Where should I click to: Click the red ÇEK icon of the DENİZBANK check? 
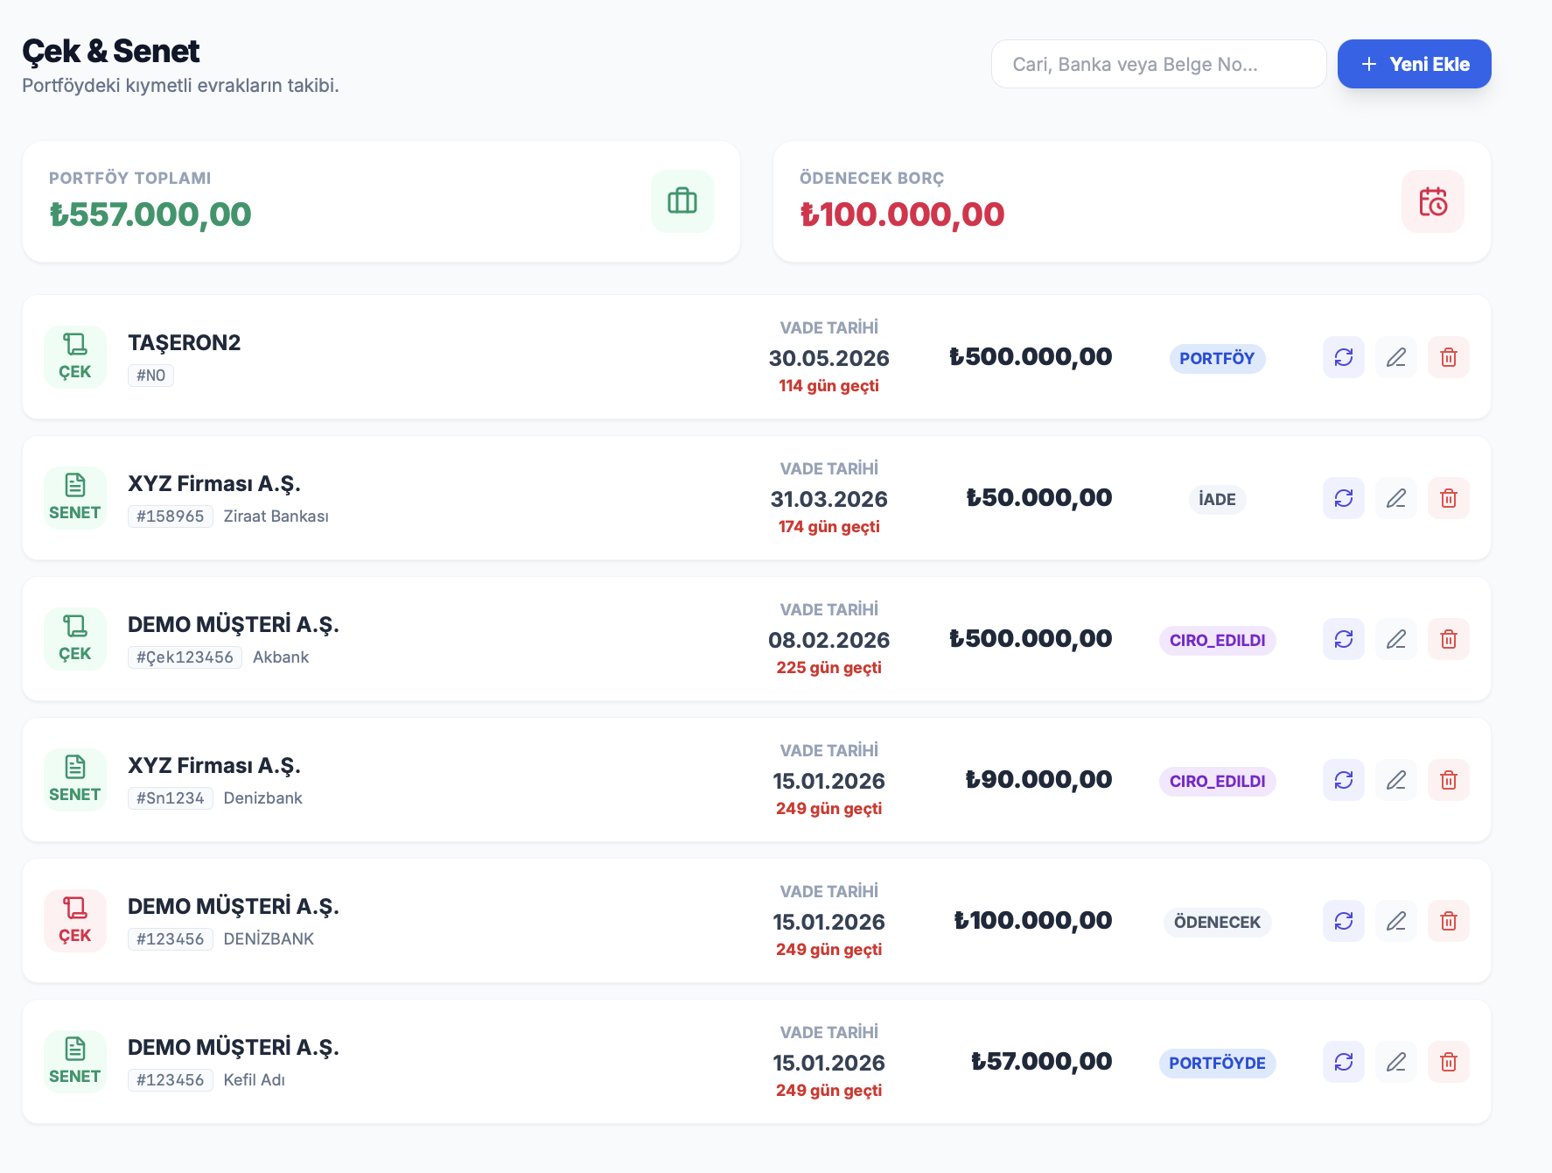75,921
